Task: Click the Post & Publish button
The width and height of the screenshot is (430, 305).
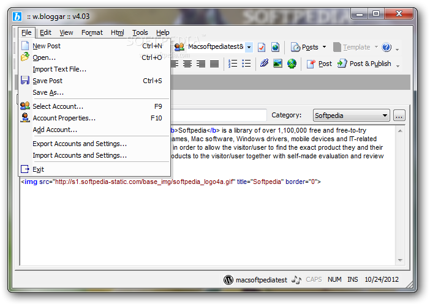Action: point(364,64)
